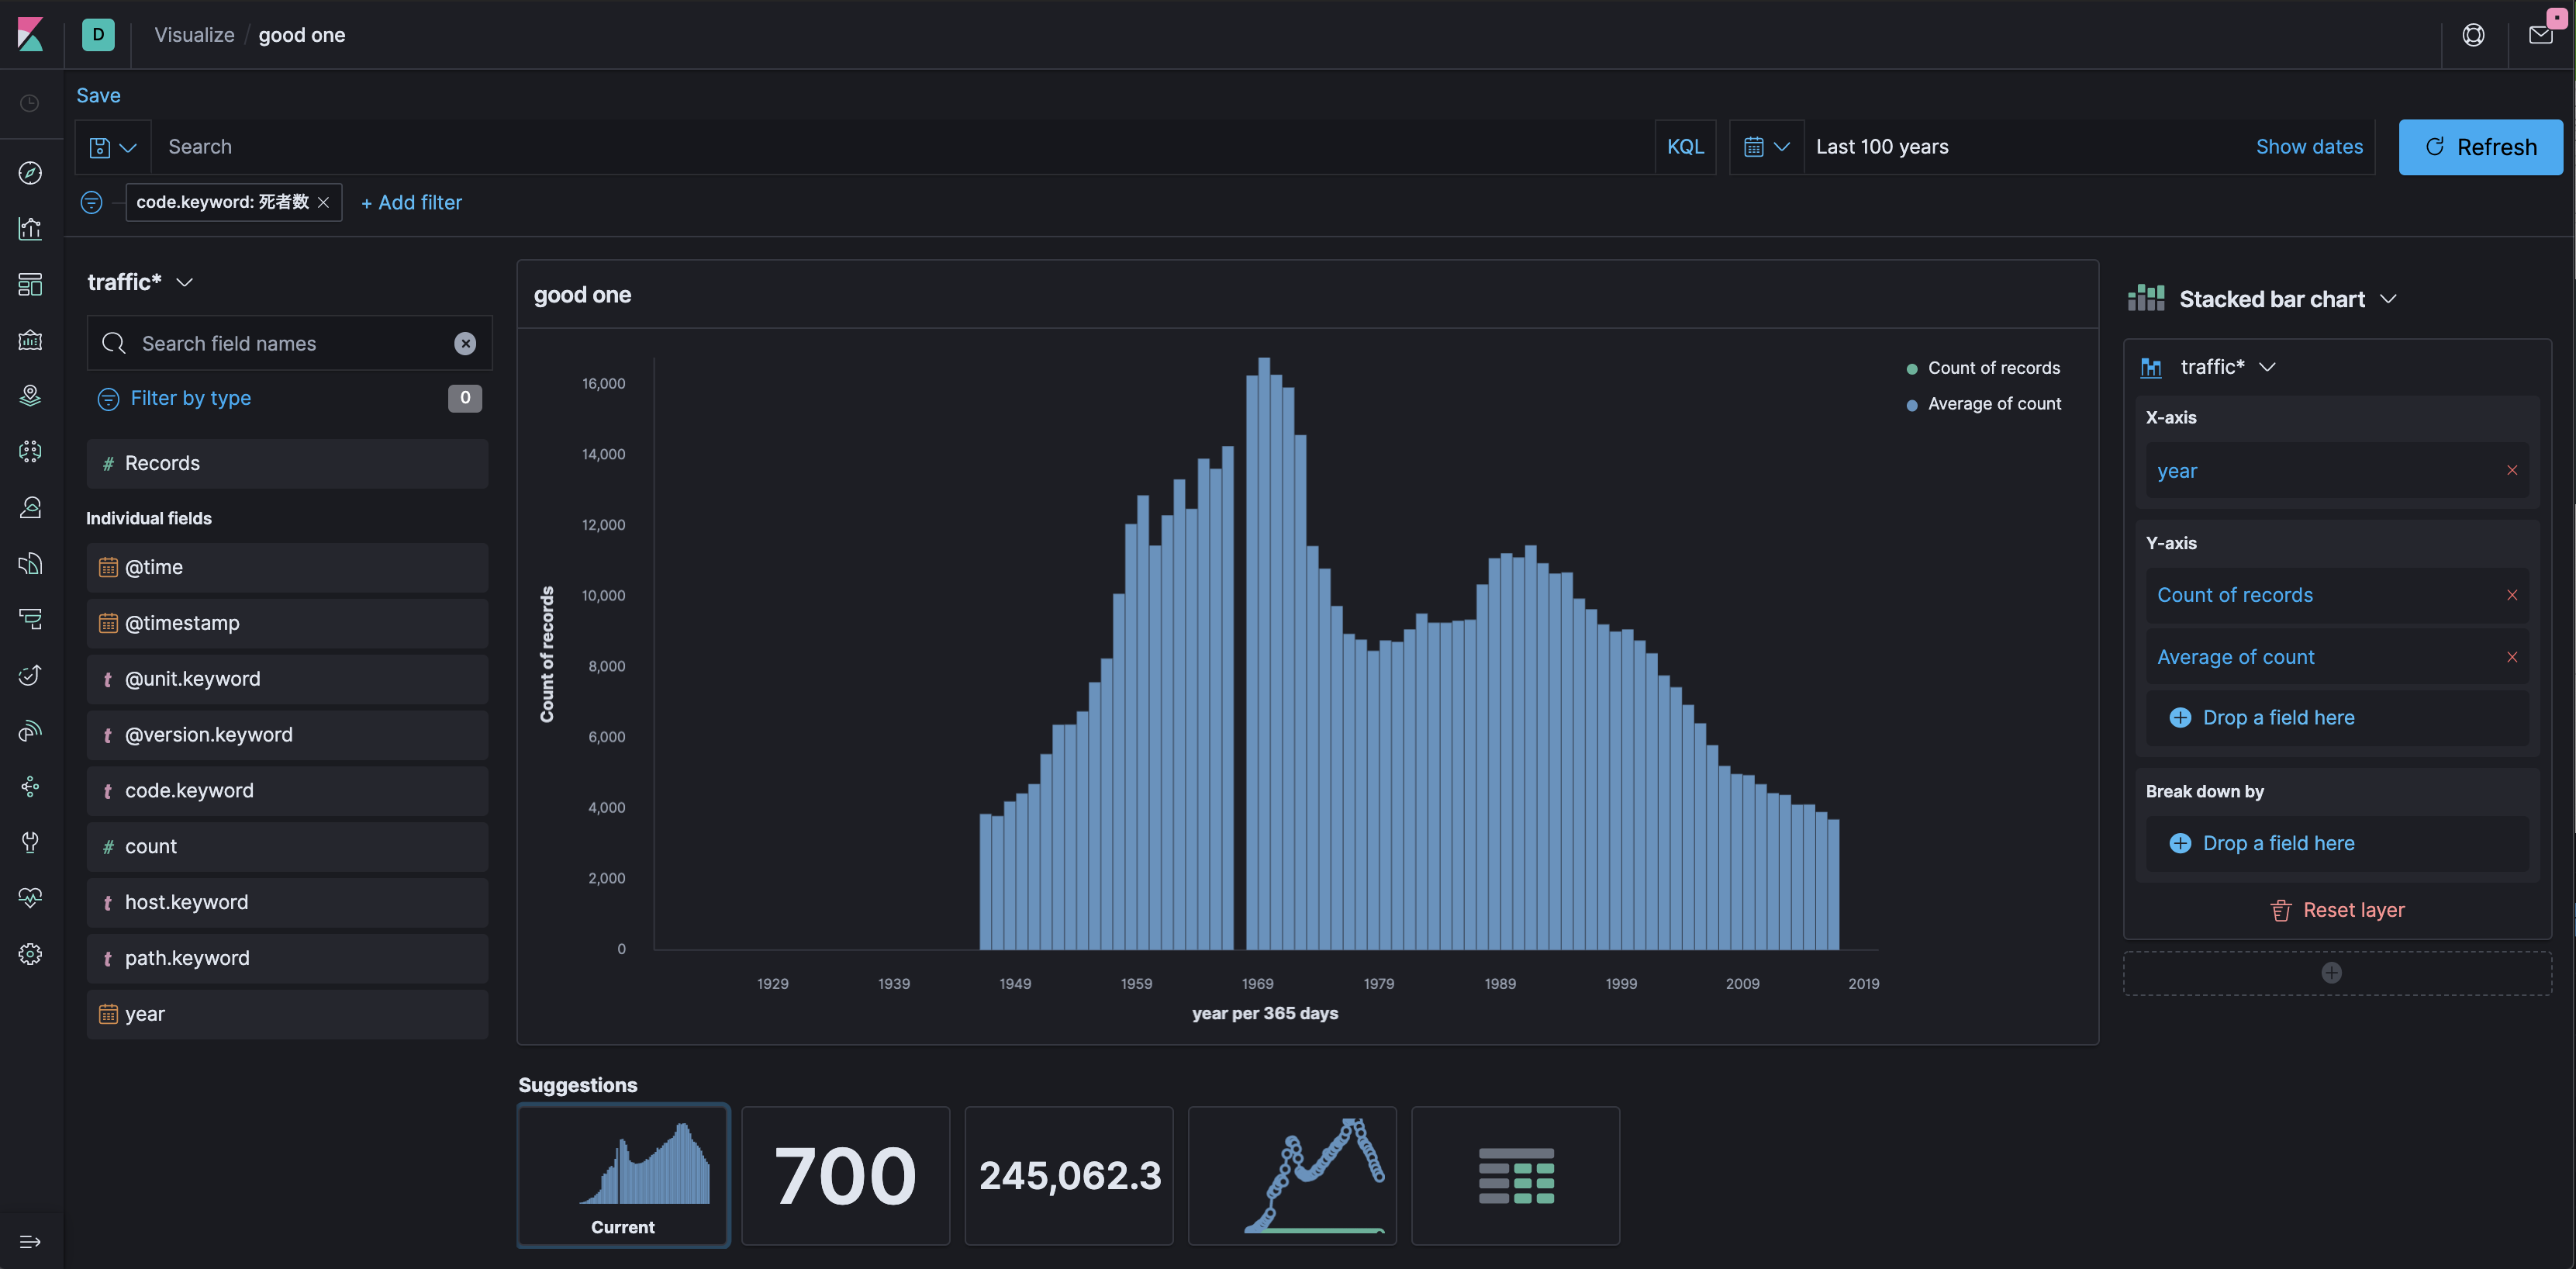Open Maps from the sidebar icon
This screenshot has width=2576, height=1269.
[30, 396]
